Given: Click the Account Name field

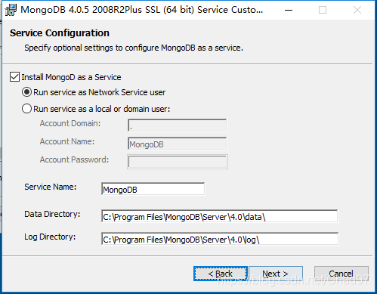Looking at the screenshot, I should (178, 144).
